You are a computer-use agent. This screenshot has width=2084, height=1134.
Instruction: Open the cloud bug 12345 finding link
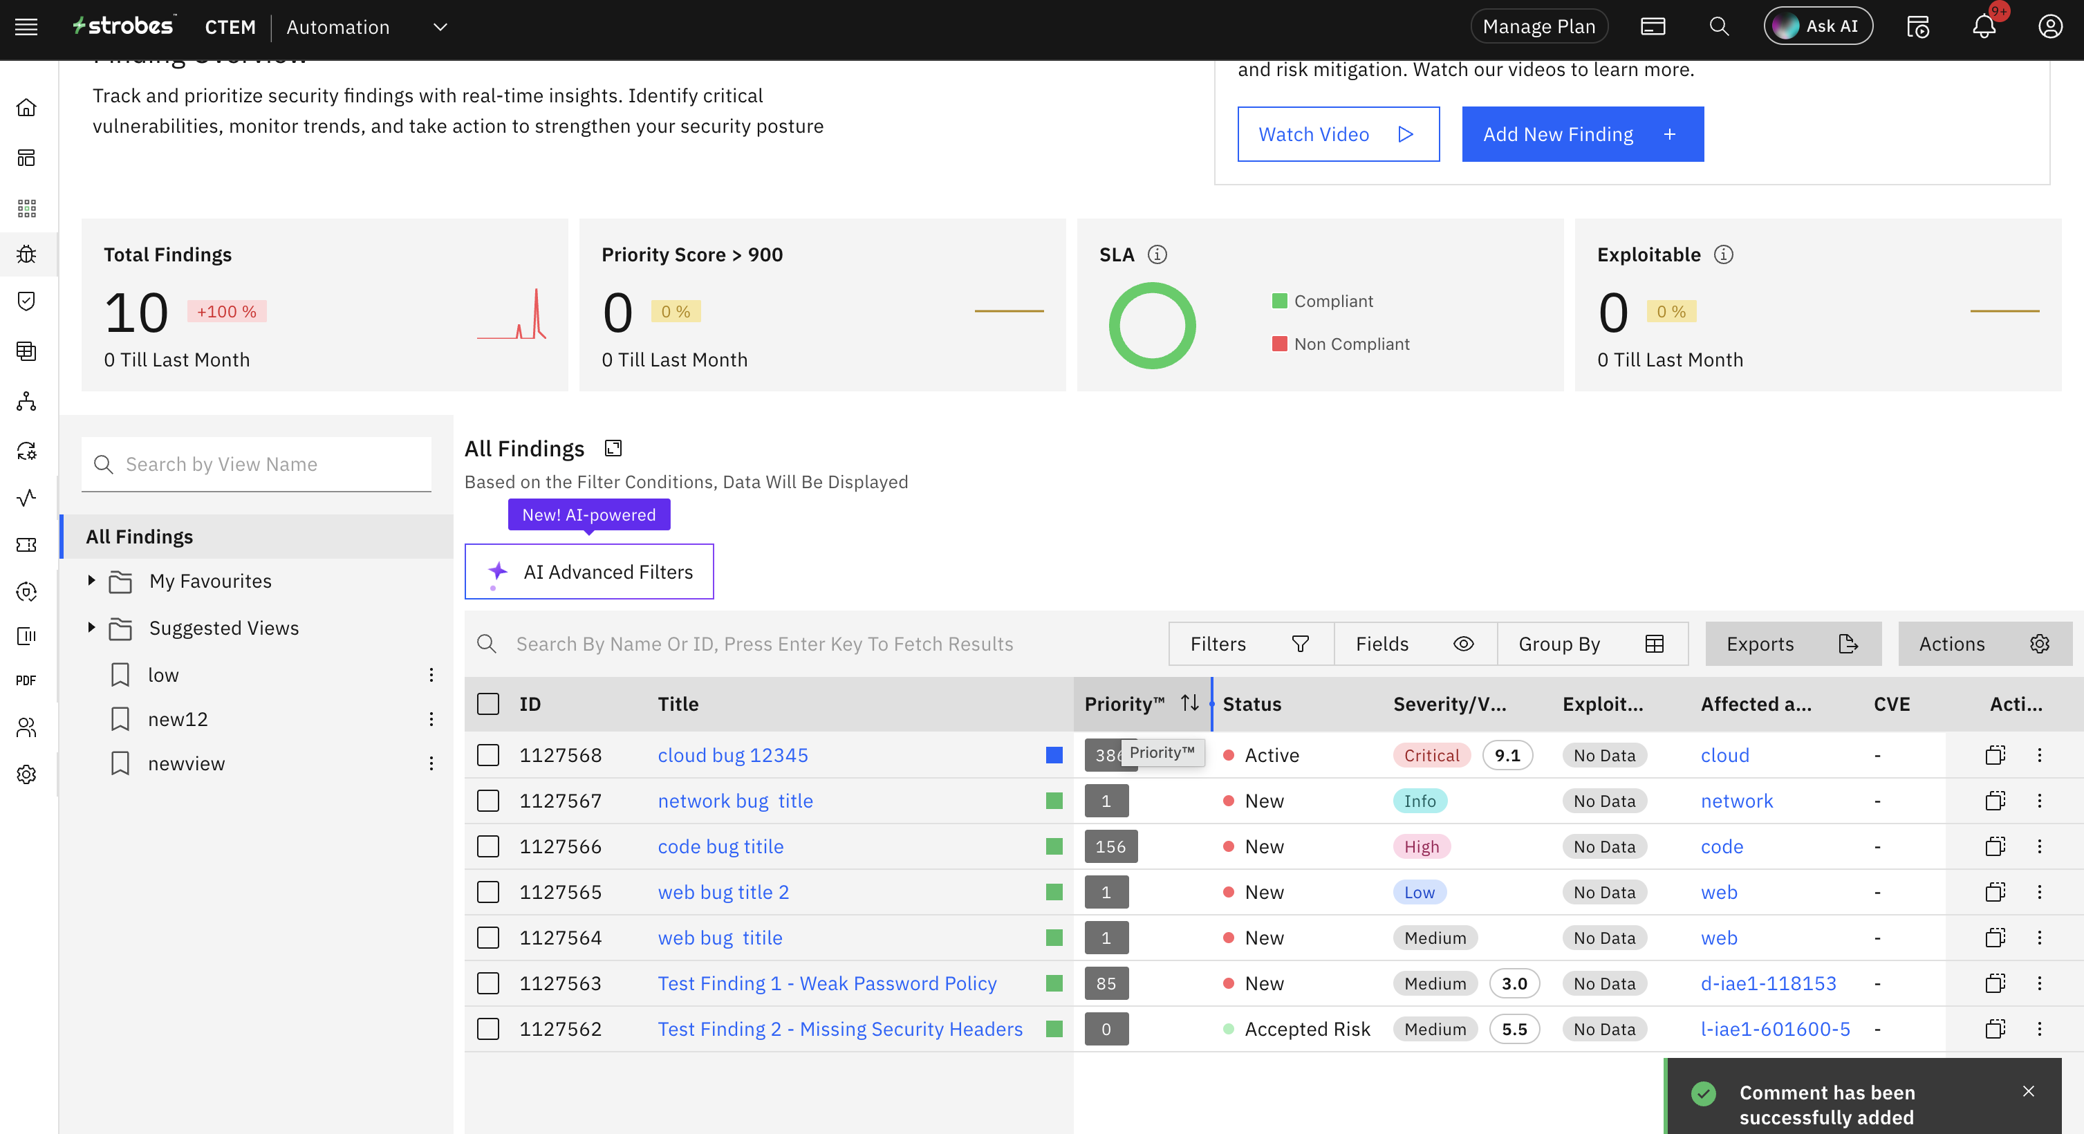point(732,754)
